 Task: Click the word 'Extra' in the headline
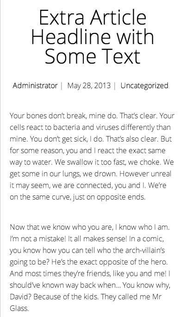pos(61,17)
